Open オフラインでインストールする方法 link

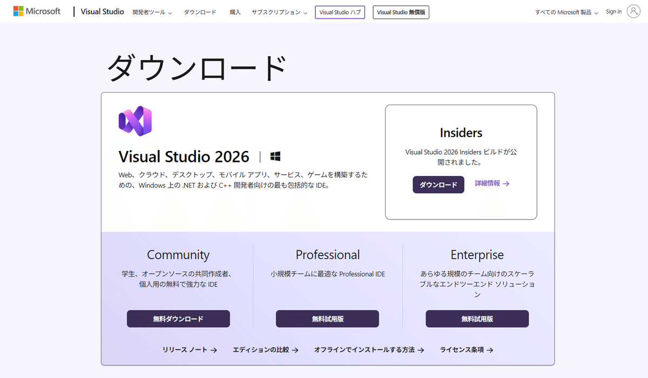(x=369, y=350)
